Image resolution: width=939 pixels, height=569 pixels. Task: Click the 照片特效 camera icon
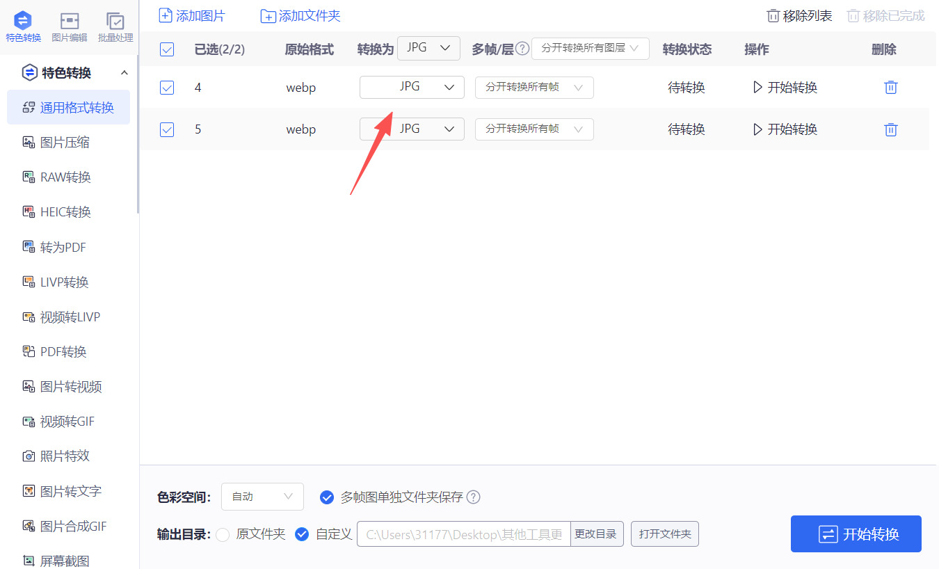pyautogui.click(x=29, y=456)
